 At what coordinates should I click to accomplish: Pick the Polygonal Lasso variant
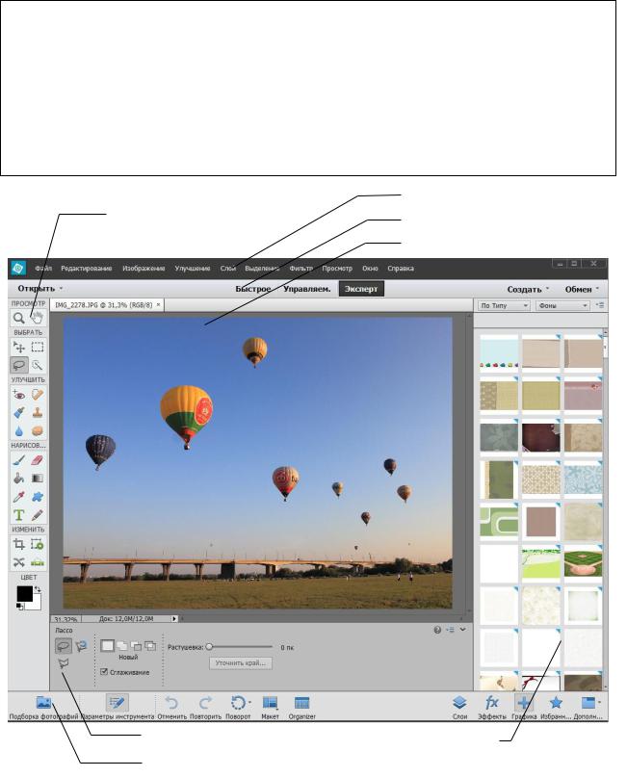(64, 663)
